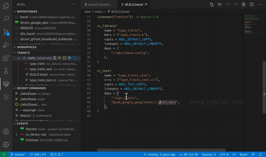Select the Bazel heart icon in activity bar
This screenshot has width=266, height=157.
click(6, 84)
